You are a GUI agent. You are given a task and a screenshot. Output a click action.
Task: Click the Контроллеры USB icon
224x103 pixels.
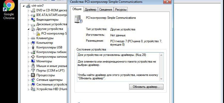tap(33, 47)
